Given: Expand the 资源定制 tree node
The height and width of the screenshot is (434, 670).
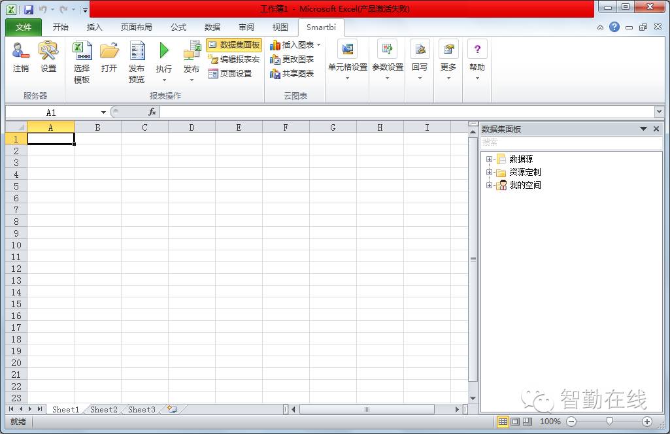Looking at the screenshot, I should (x=489, y=172).
